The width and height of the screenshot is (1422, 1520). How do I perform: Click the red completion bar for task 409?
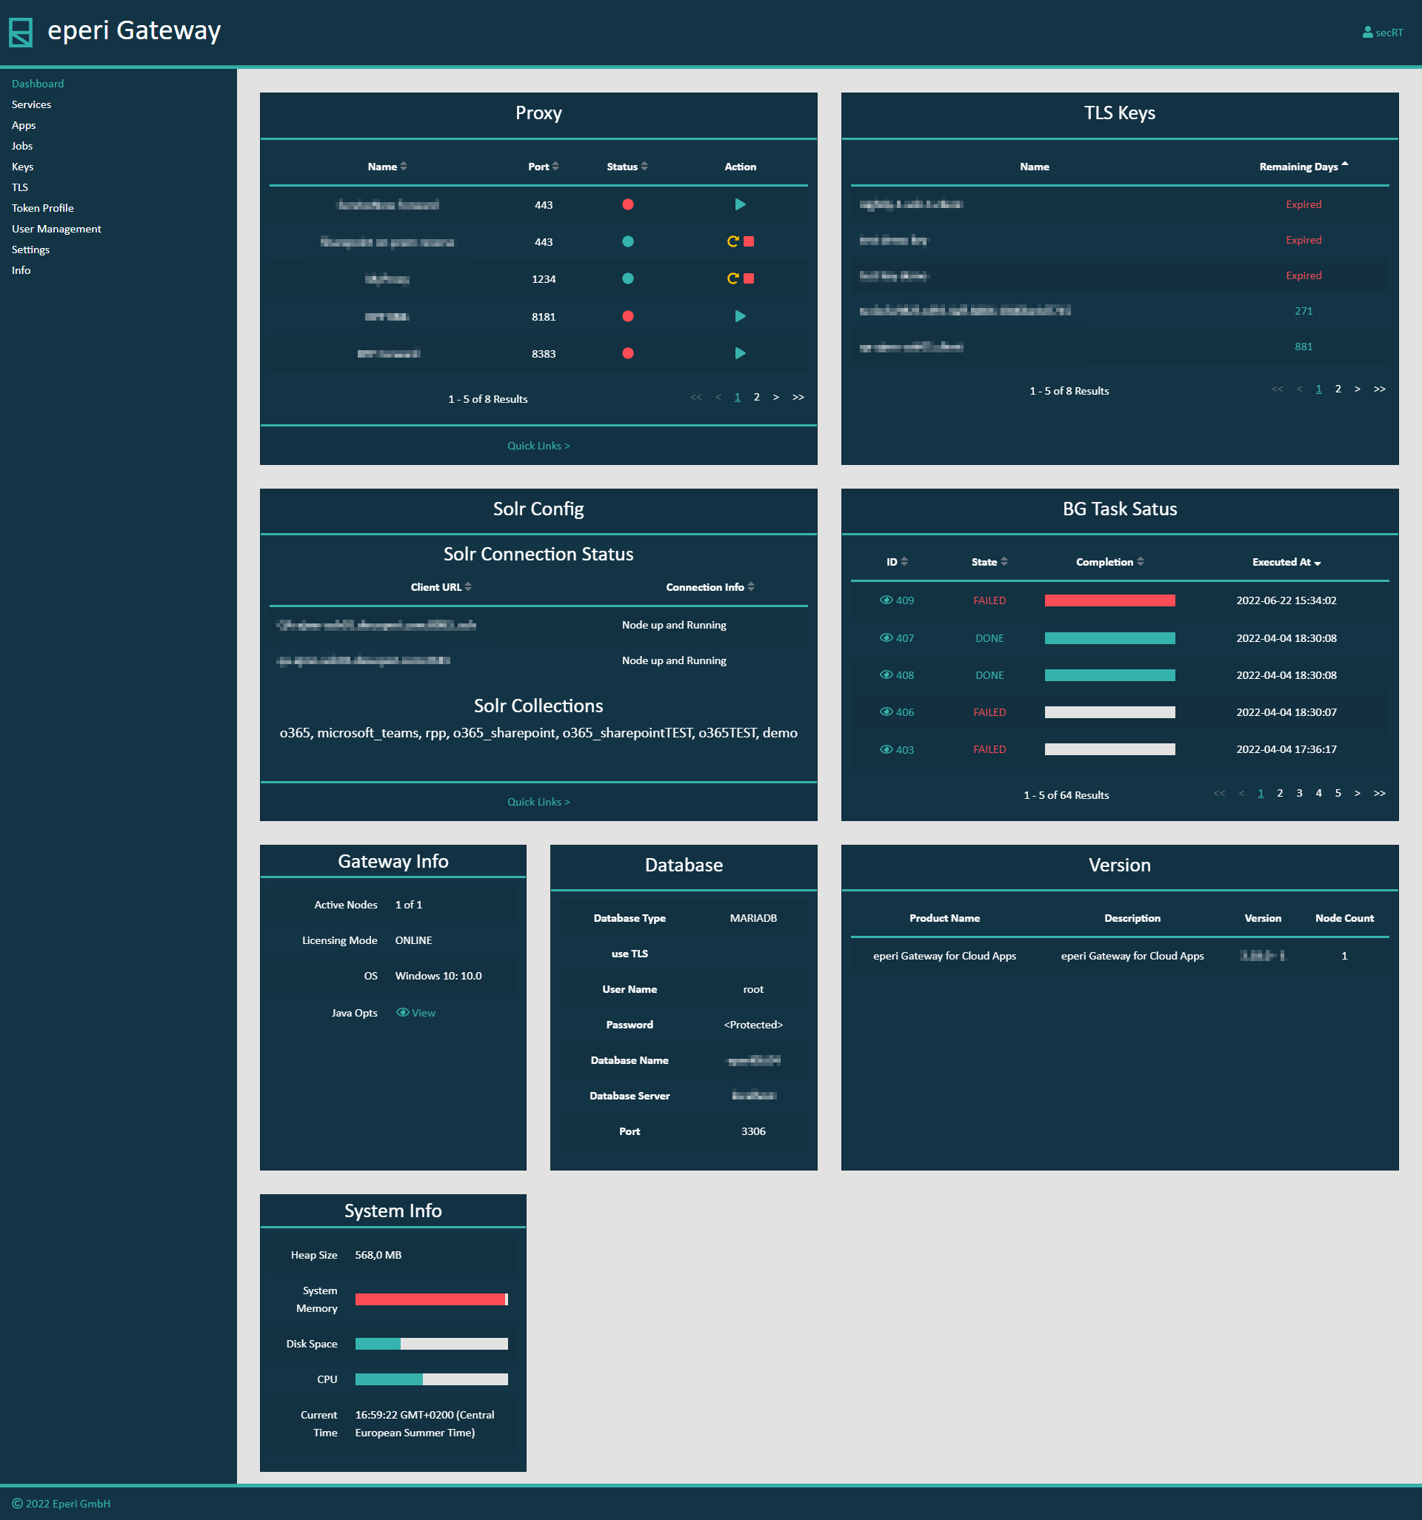click(1109, 601)
